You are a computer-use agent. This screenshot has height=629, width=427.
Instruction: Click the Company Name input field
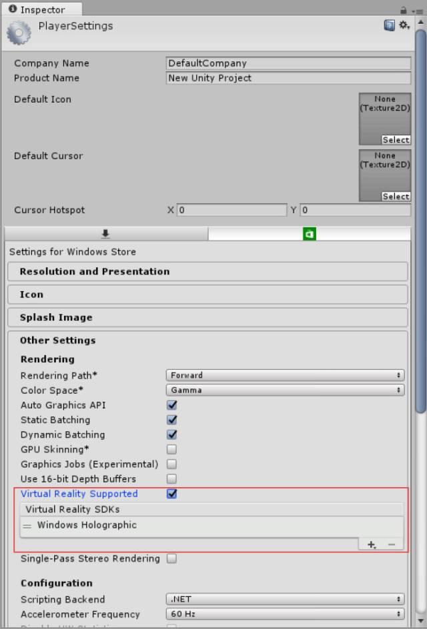click(288, 63)
